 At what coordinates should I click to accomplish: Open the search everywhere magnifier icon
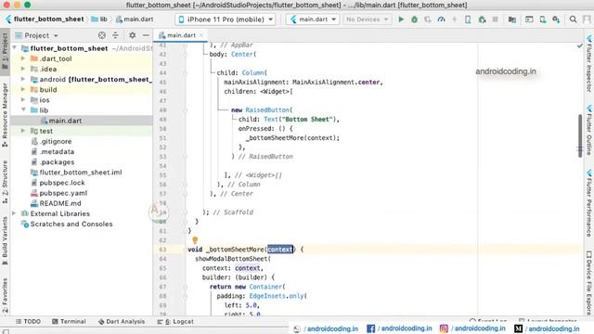[574, 19]
